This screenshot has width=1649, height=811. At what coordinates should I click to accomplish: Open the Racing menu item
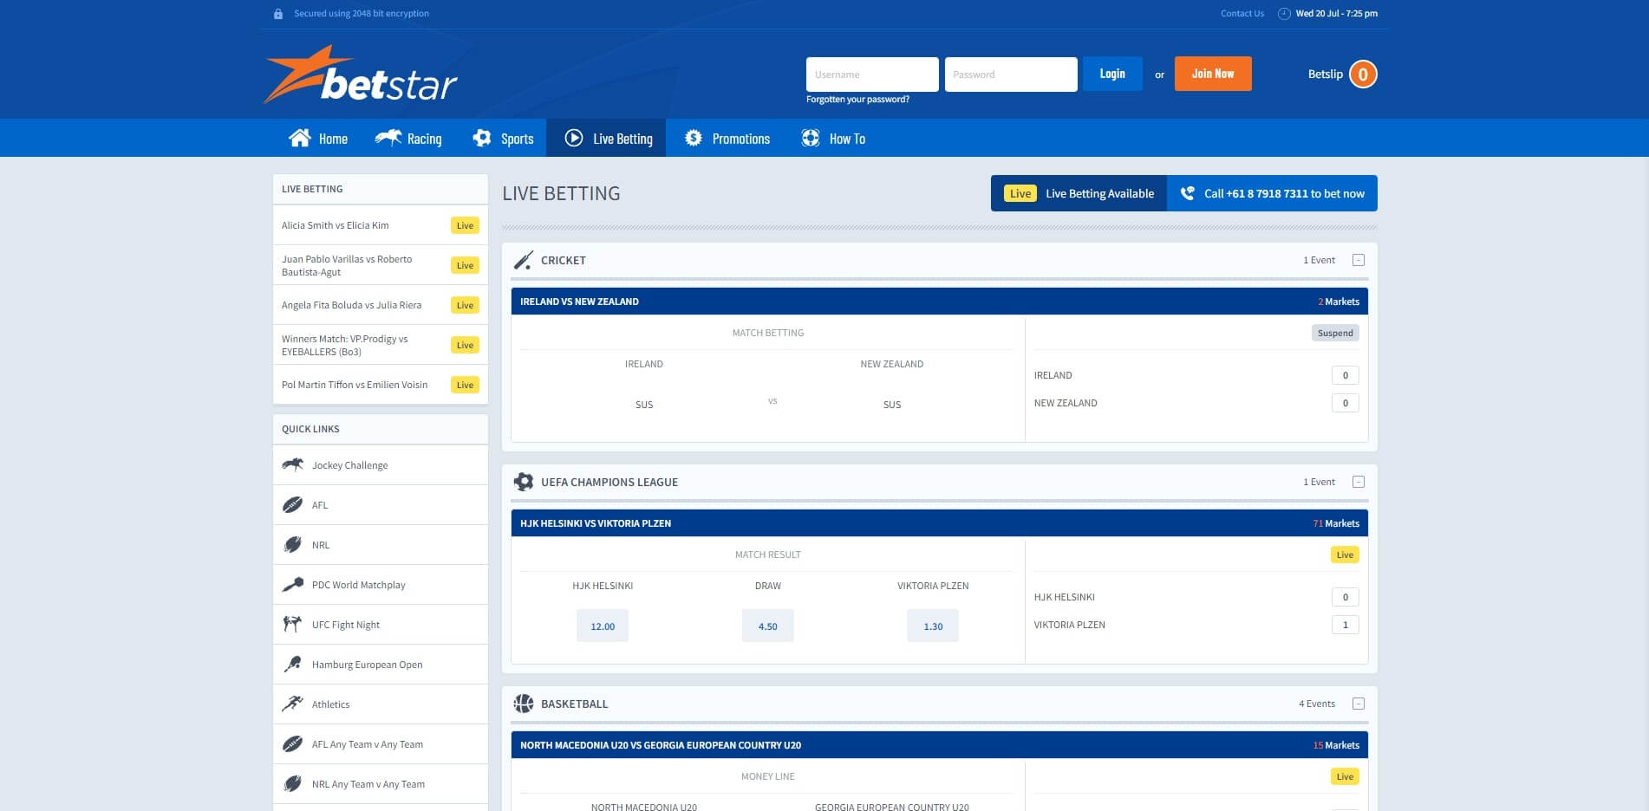pos(408,138)
